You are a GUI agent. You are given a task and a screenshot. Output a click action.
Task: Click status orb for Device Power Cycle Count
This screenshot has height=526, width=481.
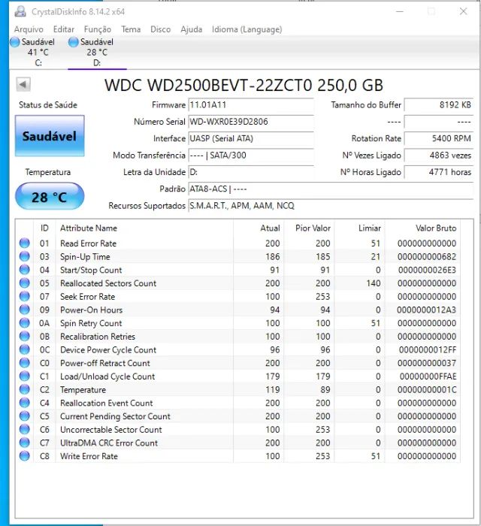pyautogui.click(x=25, y=349)
